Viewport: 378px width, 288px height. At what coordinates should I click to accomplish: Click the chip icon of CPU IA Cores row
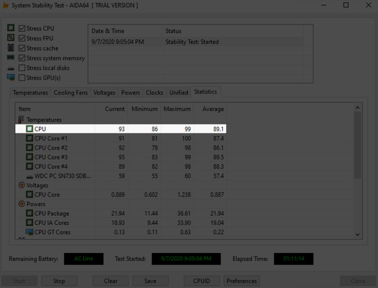coord(29,223)
